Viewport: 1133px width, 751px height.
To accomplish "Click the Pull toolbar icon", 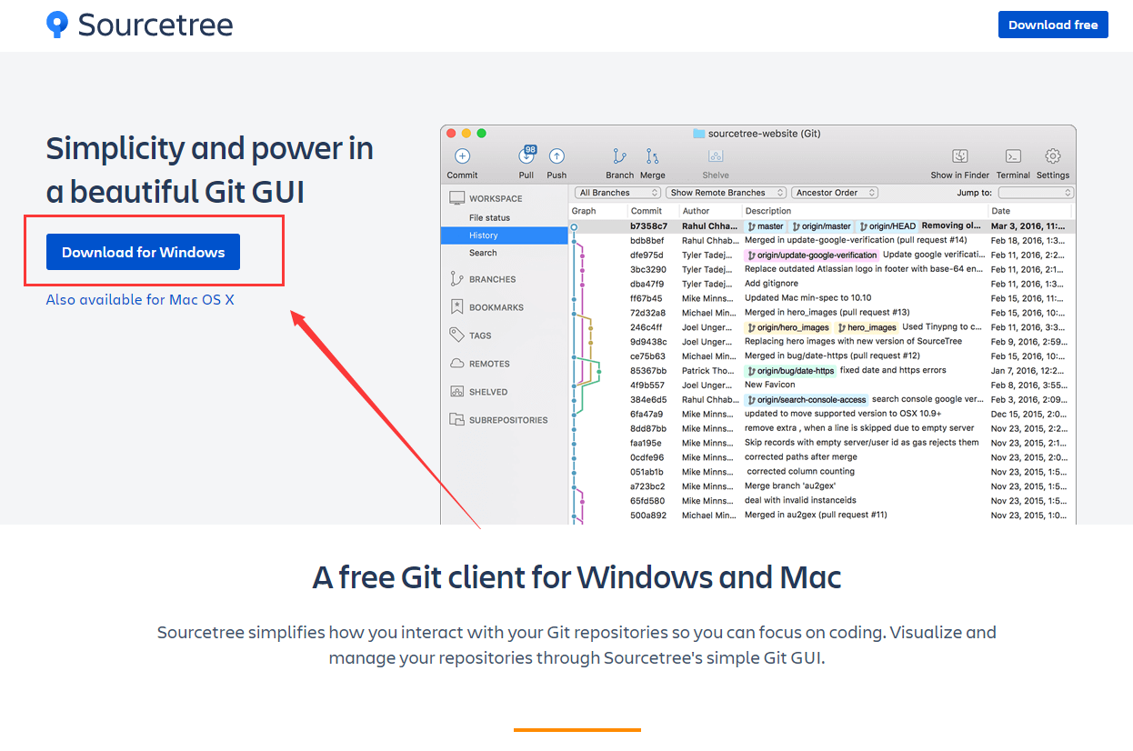I will click(526, 155).
